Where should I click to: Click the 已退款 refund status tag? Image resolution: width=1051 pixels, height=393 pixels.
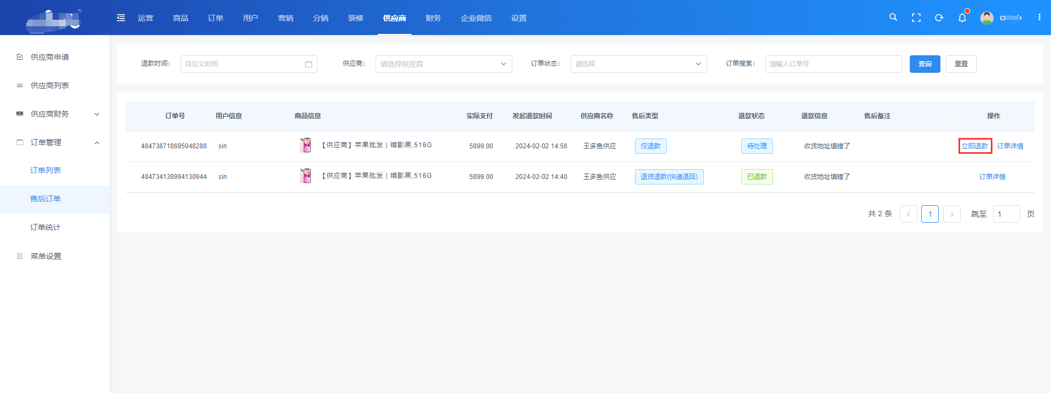click(x=757, y=177)
